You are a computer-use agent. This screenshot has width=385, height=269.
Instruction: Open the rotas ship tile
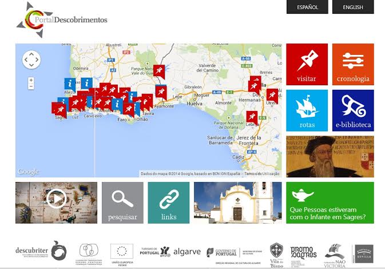coord(307,110)
